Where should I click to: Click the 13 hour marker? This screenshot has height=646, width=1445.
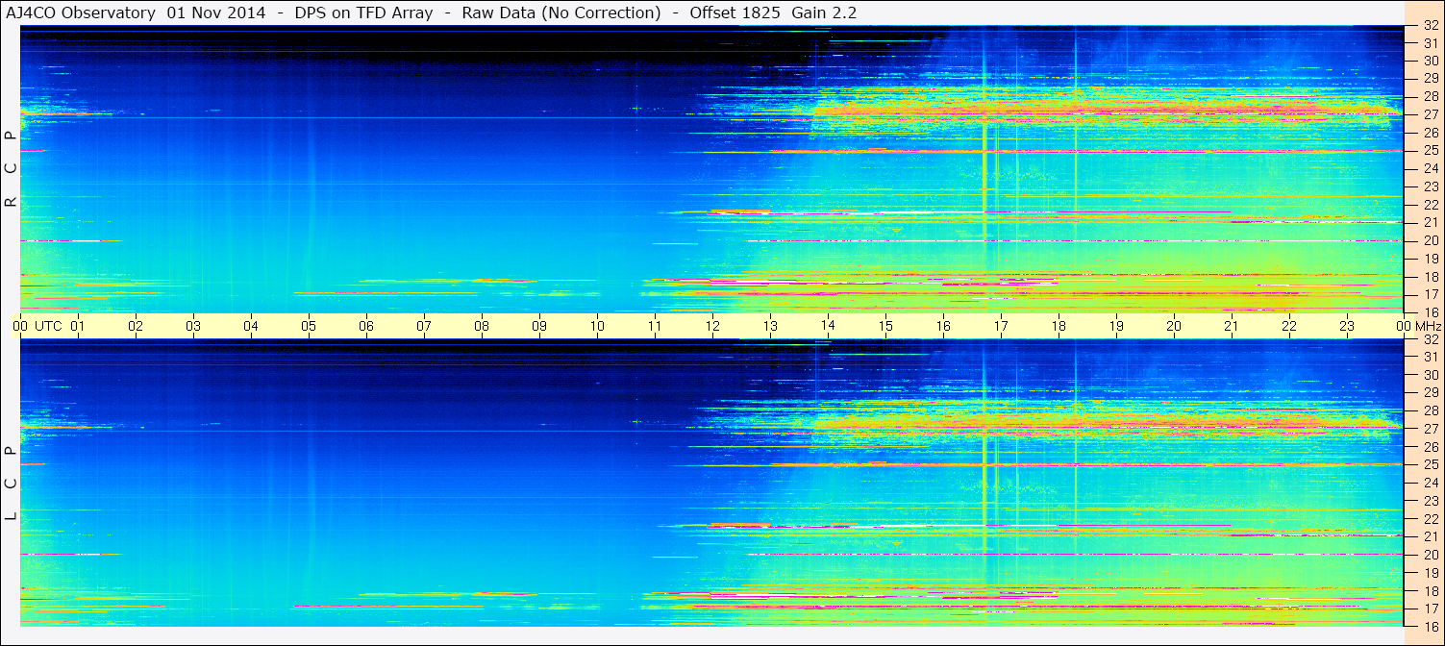[770, 326]
